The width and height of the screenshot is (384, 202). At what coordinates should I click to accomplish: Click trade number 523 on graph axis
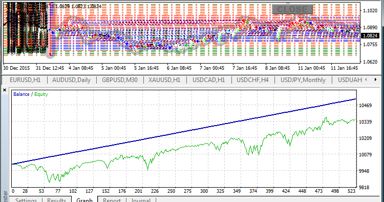click(x=351, y=191)
